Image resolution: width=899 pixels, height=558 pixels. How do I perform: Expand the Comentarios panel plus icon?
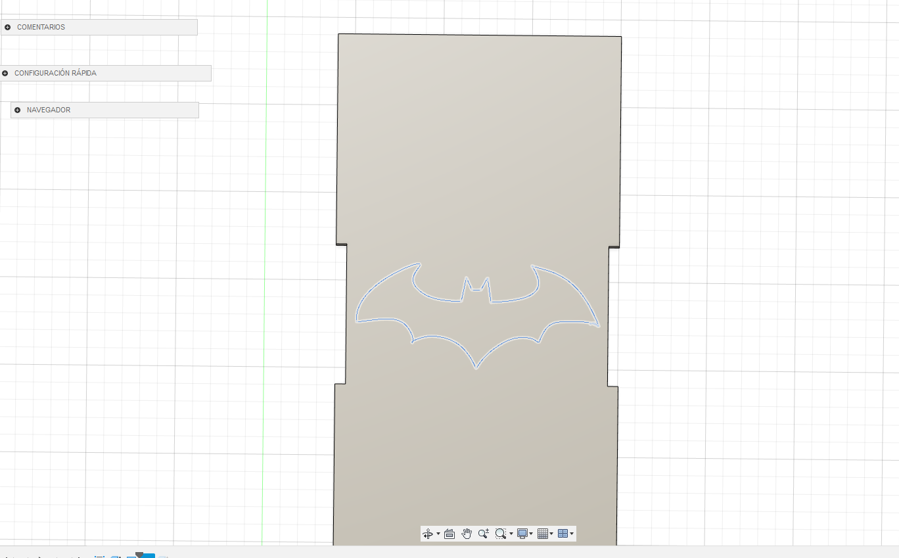[x=7, y=27]
